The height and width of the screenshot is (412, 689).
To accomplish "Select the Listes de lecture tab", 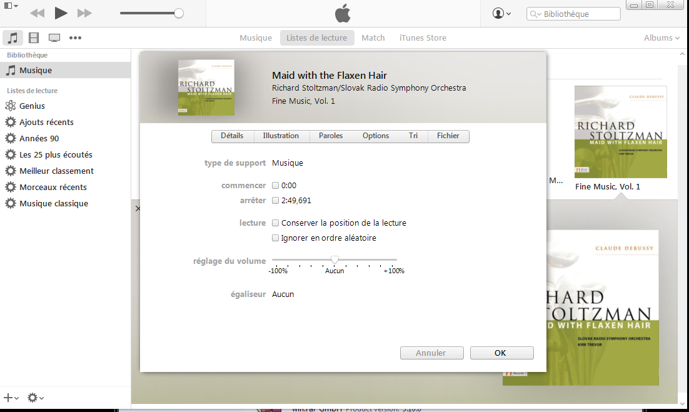I will (317, 38).
